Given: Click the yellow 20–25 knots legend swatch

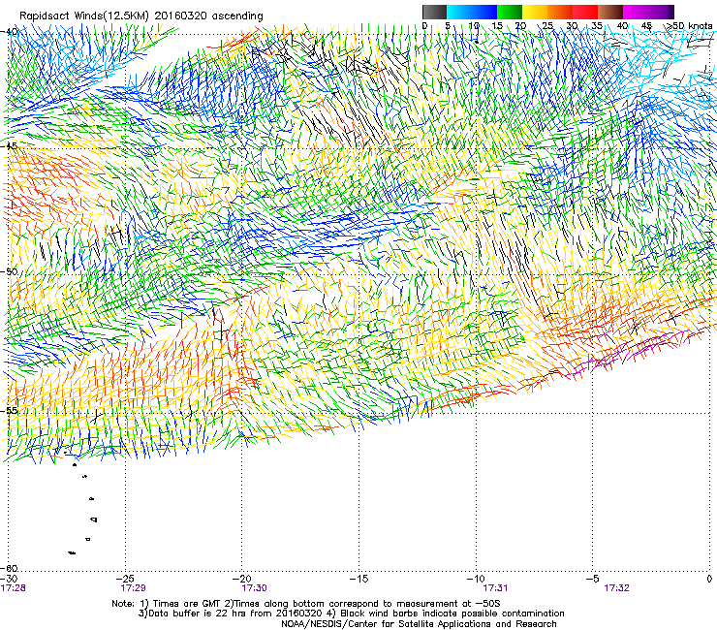Looking at the screenshot, I should (535, 12).
